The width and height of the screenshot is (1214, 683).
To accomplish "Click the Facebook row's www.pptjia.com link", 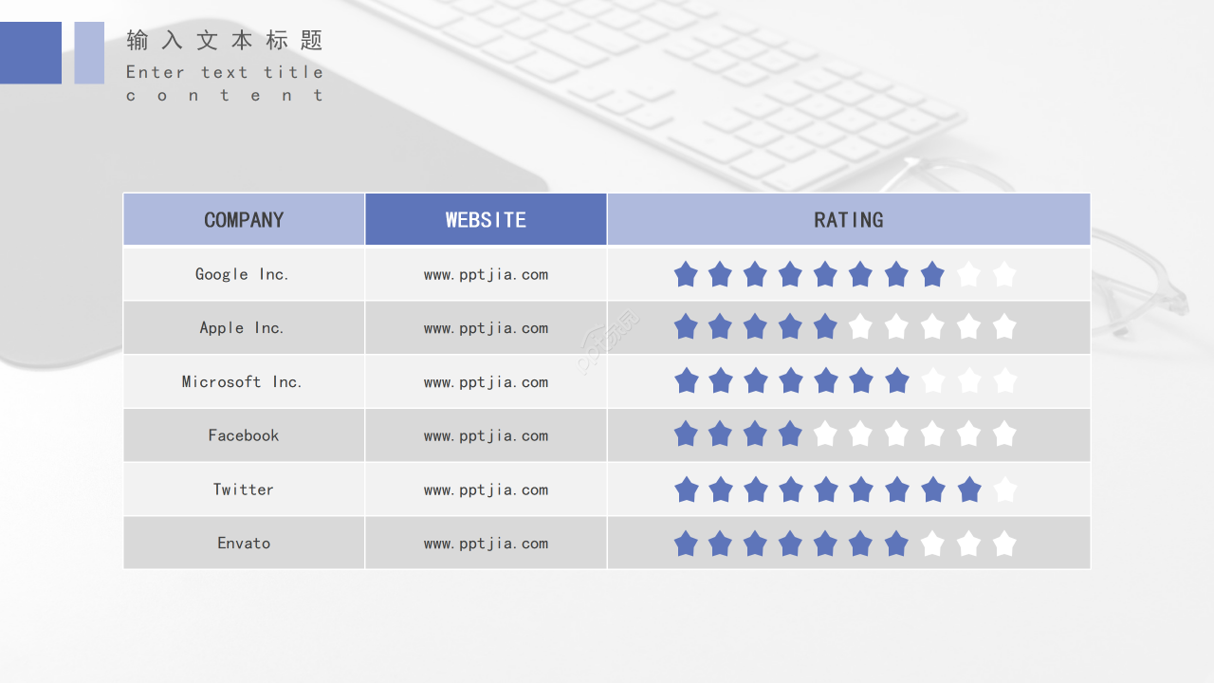I will coord(486,436).
